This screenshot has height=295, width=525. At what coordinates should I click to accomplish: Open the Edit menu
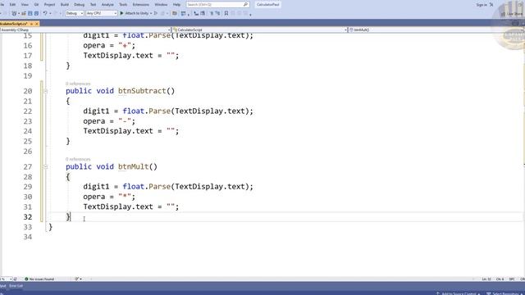click(x=13, y=5)
